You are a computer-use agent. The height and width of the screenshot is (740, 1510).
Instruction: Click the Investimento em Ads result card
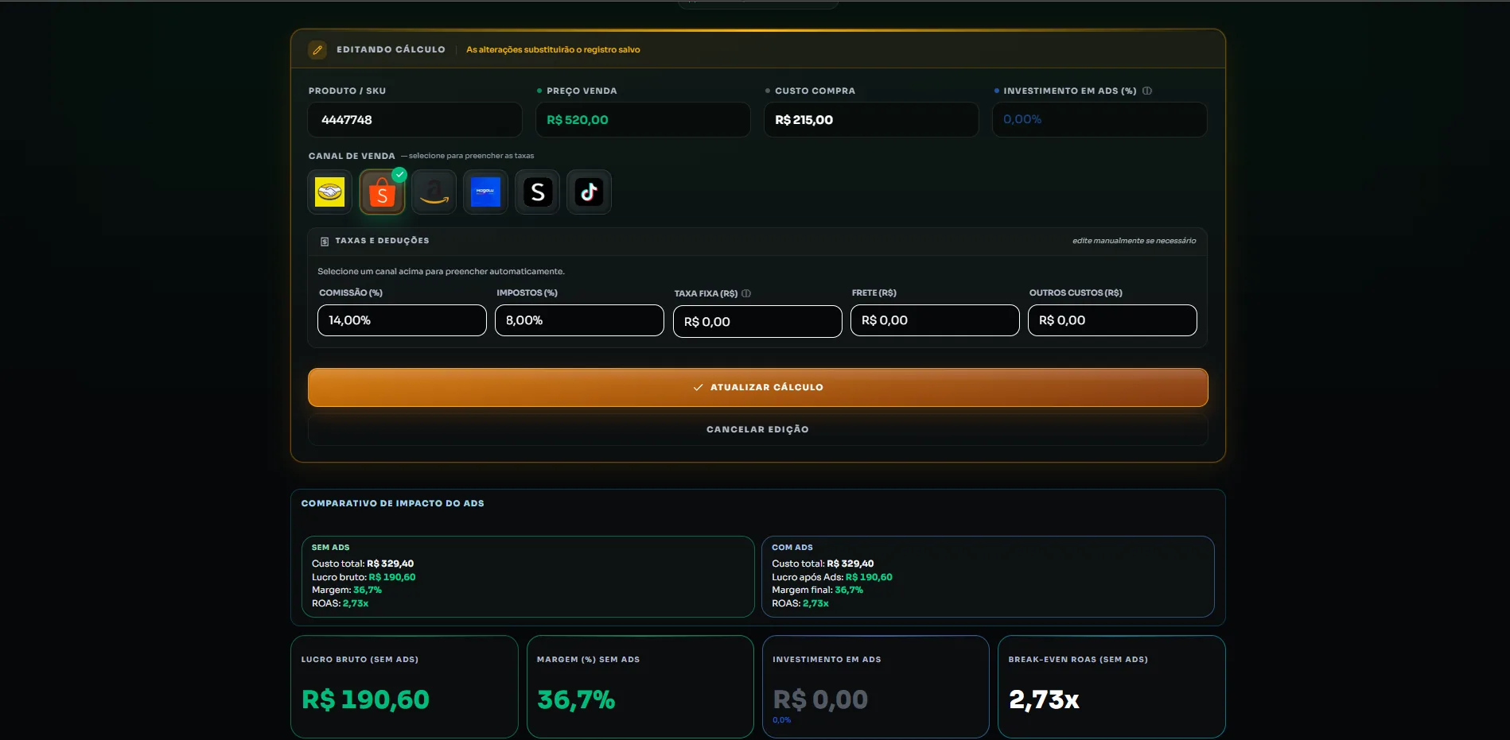tap(875, 687)
